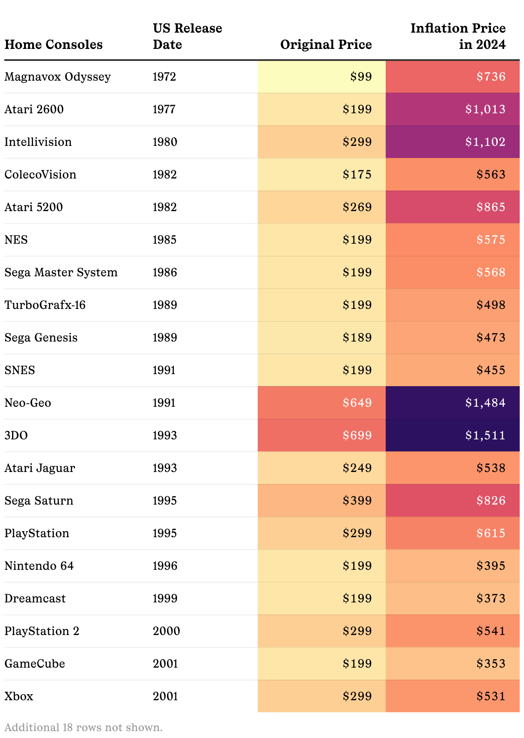Click the "Additional 18 rows not shown" note
The height and width of the screenshot is (738, 524).
83,727
